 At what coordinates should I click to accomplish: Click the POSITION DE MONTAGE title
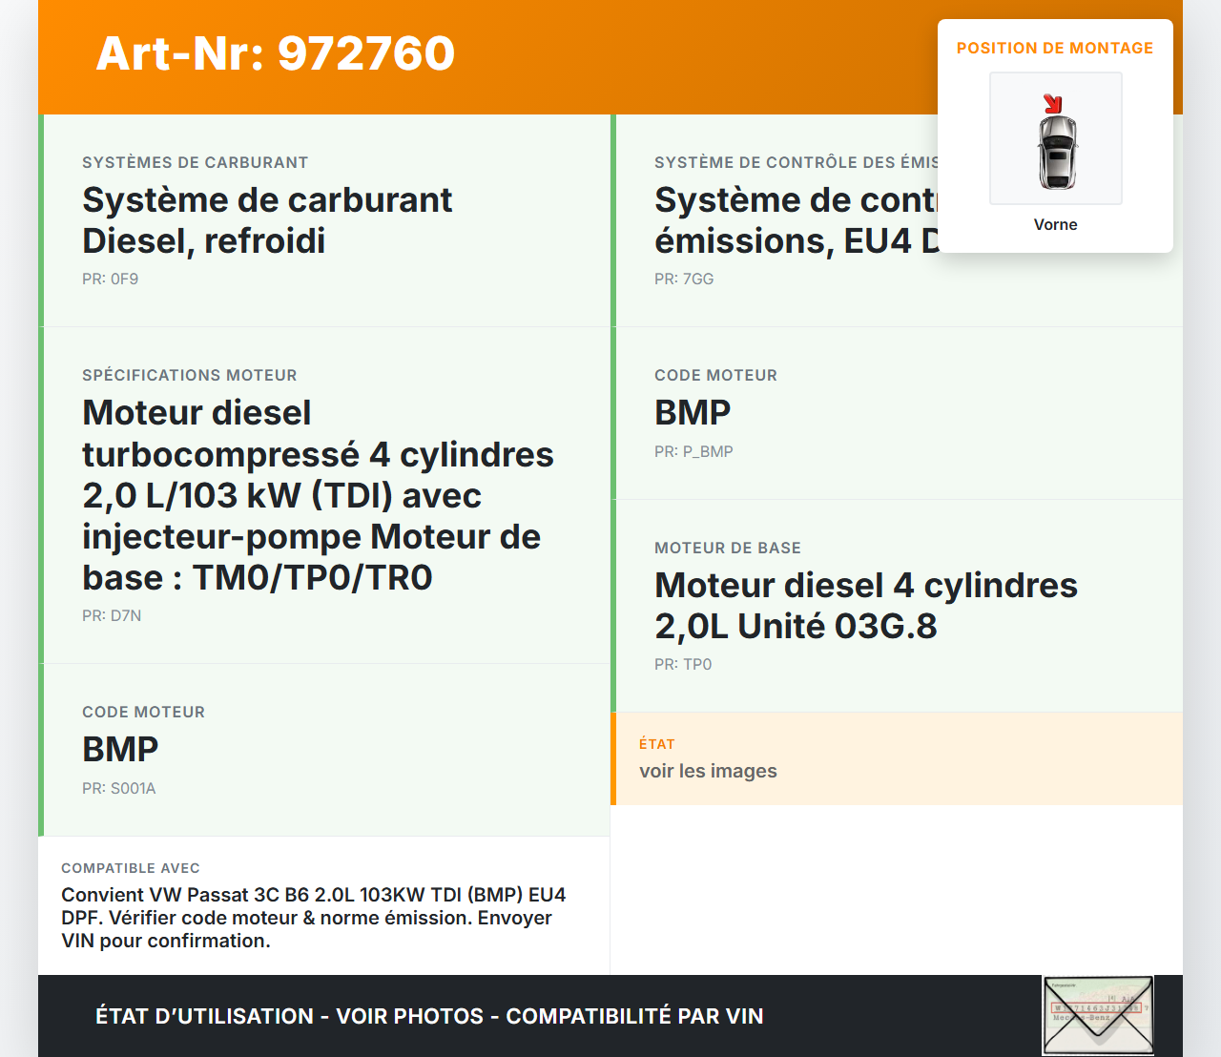1054,48
